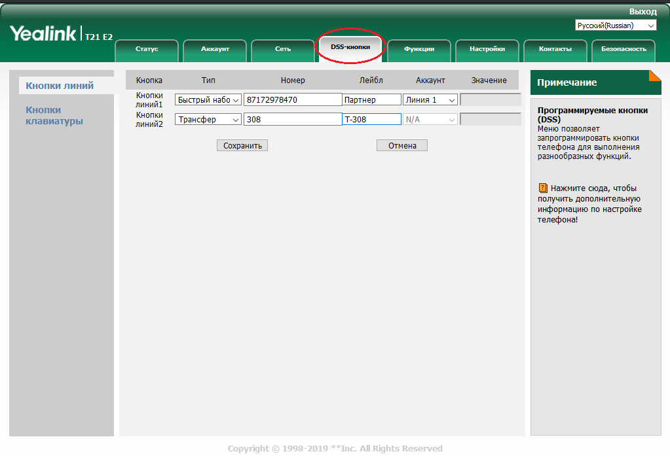Open the Статус tab
This screenshot has width=670, height=458.
pyautogui.click(x=147, y=49)
